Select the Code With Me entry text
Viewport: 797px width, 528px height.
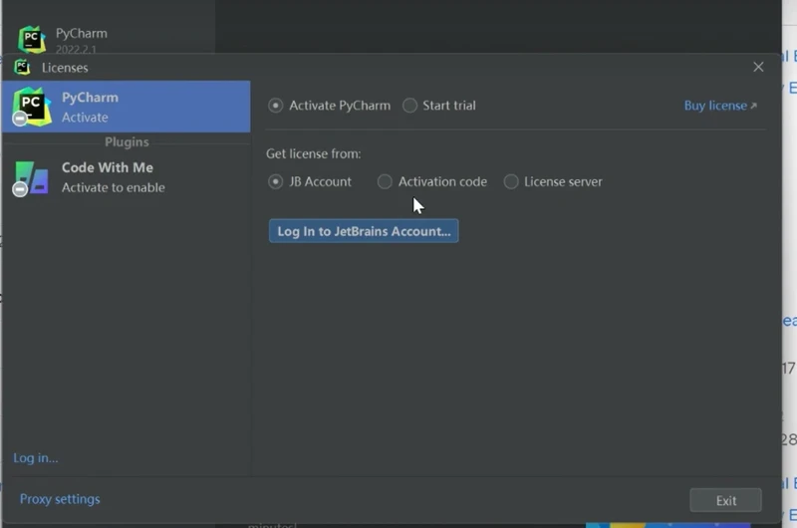[x=108, y=167]
